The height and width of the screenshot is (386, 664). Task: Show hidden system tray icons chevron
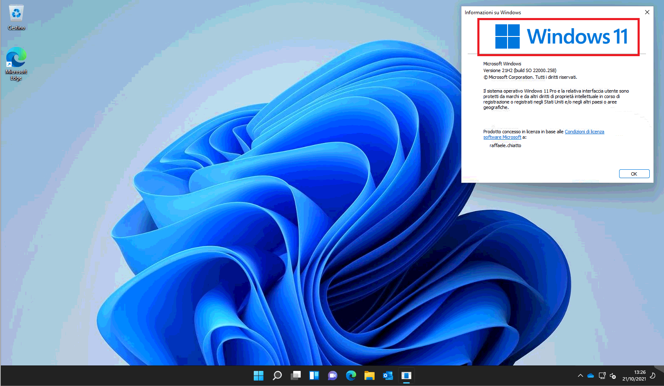(x=581, y=376)
